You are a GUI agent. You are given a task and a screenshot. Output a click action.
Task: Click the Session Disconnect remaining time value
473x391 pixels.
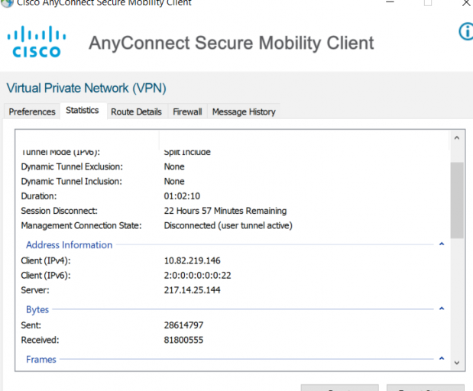(x=225, y=211)
